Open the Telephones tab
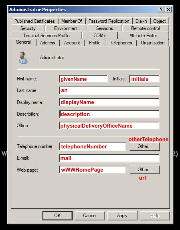 pyautogui.click(x=121, y=43)
